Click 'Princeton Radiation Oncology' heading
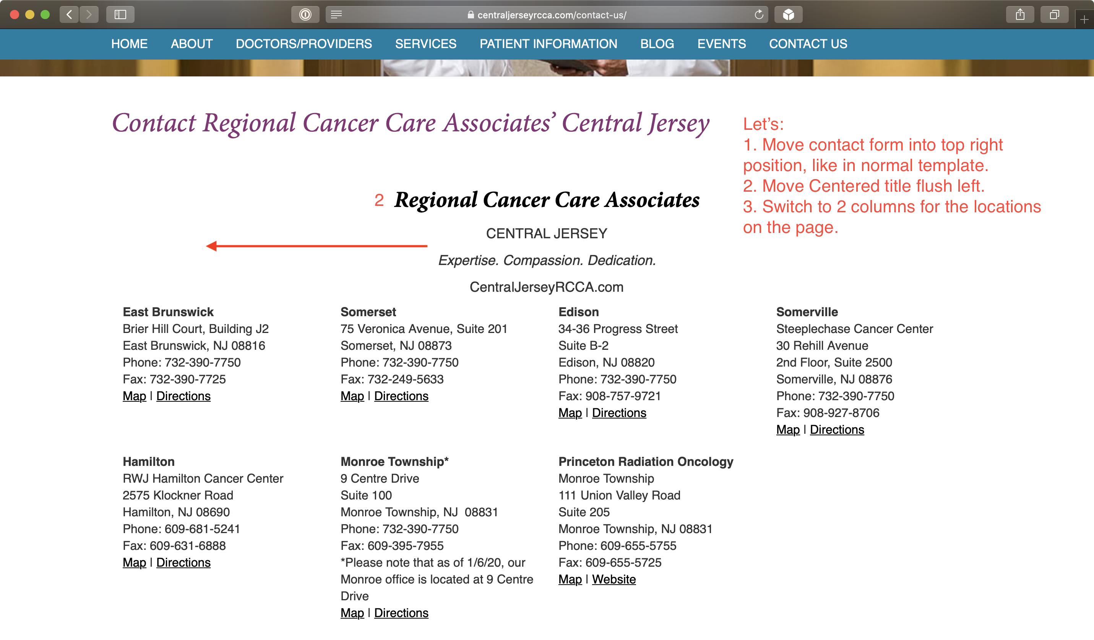The height and width of the screenshot is (640, 1094). (x=646, y=461)
